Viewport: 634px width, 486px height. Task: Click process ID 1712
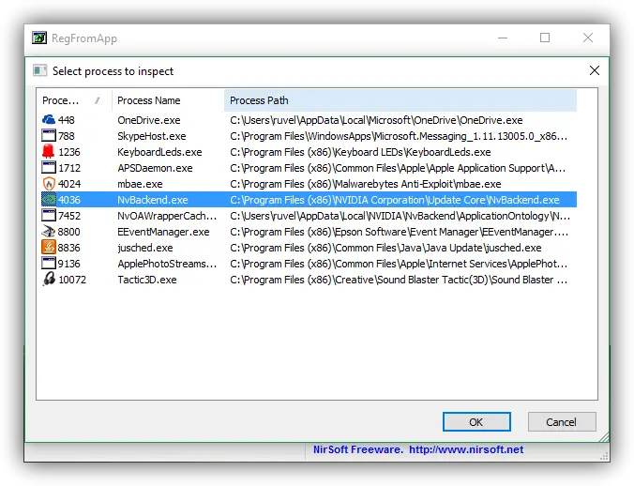click(x=69, y=168)
